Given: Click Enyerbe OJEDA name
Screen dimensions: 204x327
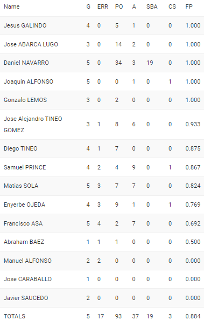Looking at the screenshot, I should coord(24,205).
